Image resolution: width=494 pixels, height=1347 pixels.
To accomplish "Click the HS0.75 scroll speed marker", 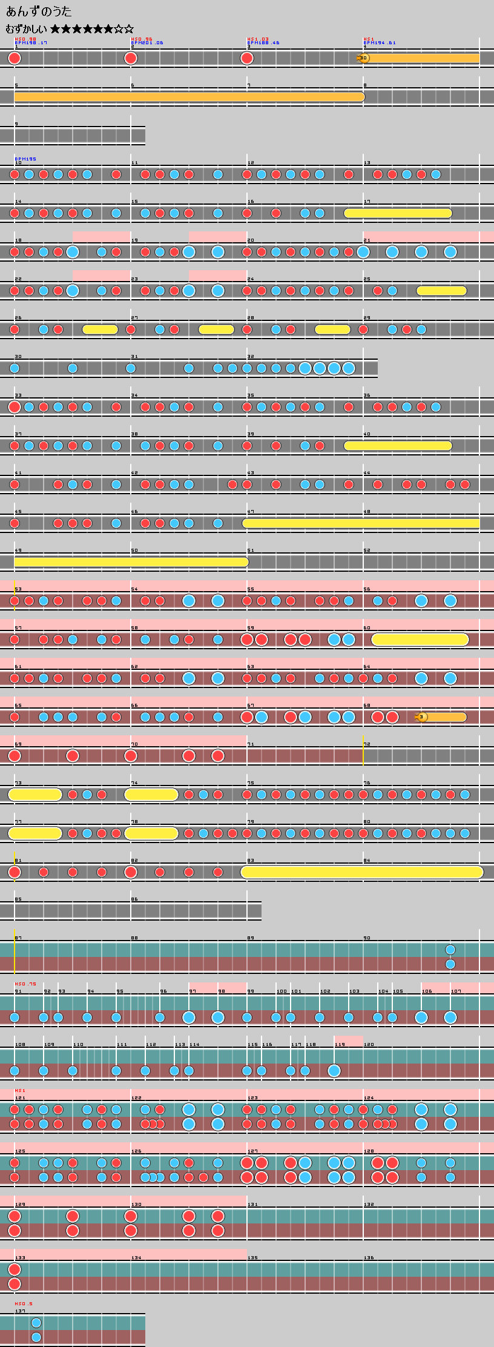I will coord(25,984).
